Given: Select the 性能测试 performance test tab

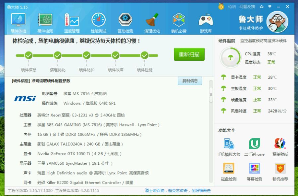Looking at the screenshot, I should click(98, 23).
